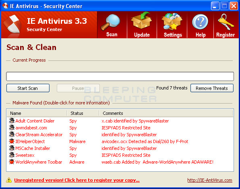The width and height of the screenshot is (240, 189).
Task: Click the disabled Pause button
Action: (78, 88)
